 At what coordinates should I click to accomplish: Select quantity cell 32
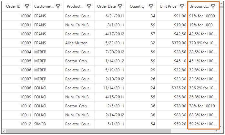(x=141, y=43)
